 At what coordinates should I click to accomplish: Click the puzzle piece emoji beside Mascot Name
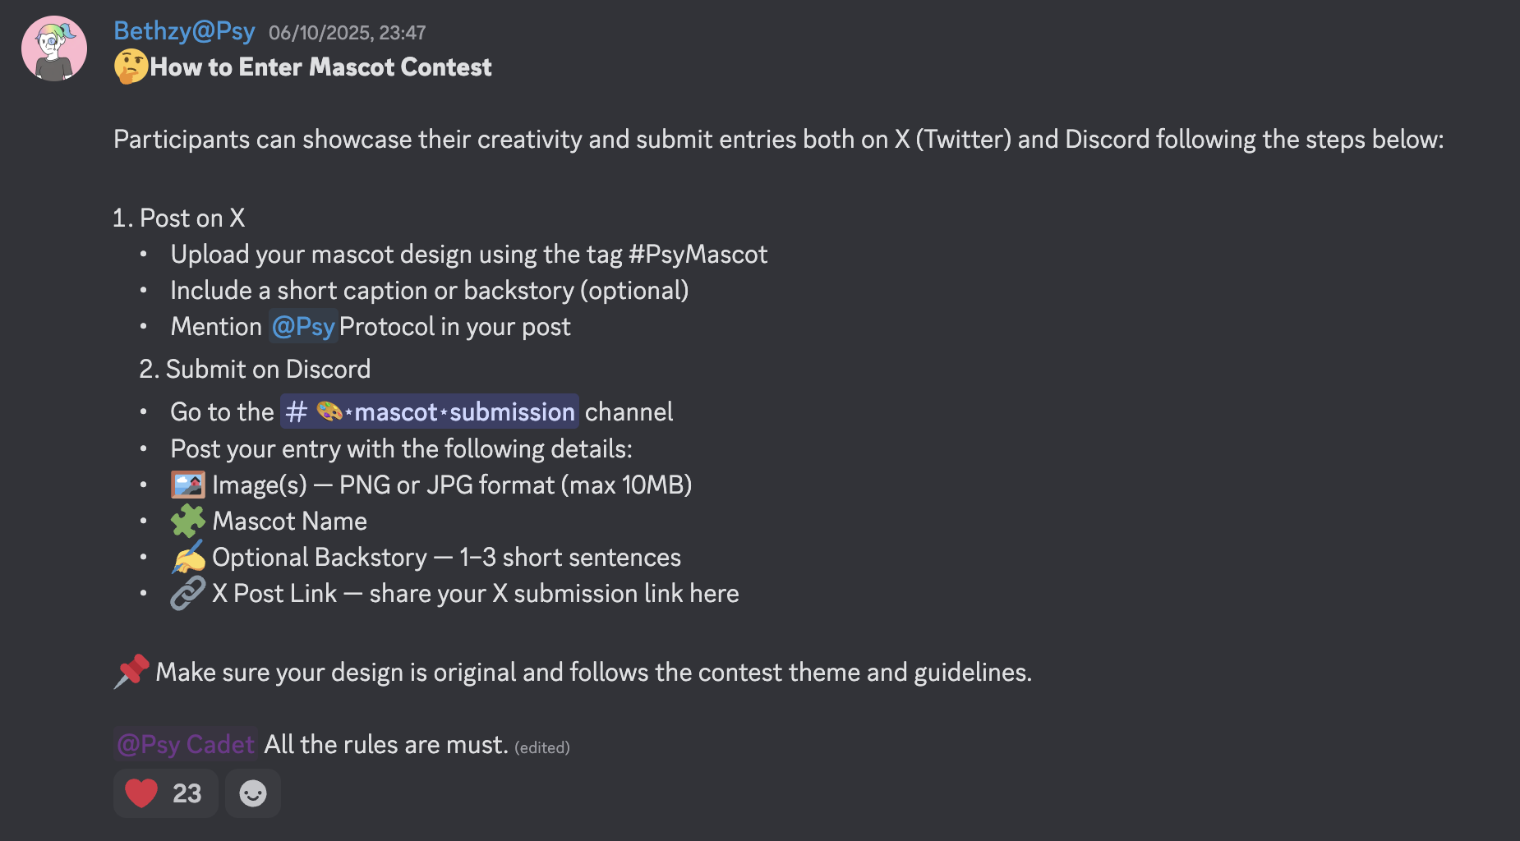tap(188, 521)
